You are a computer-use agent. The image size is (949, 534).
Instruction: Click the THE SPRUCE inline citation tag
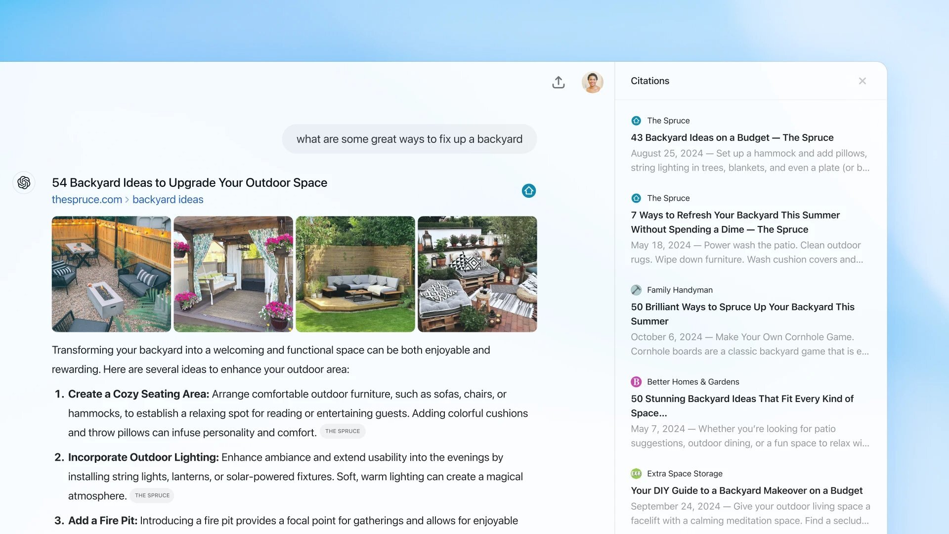[x=342, y=431]
